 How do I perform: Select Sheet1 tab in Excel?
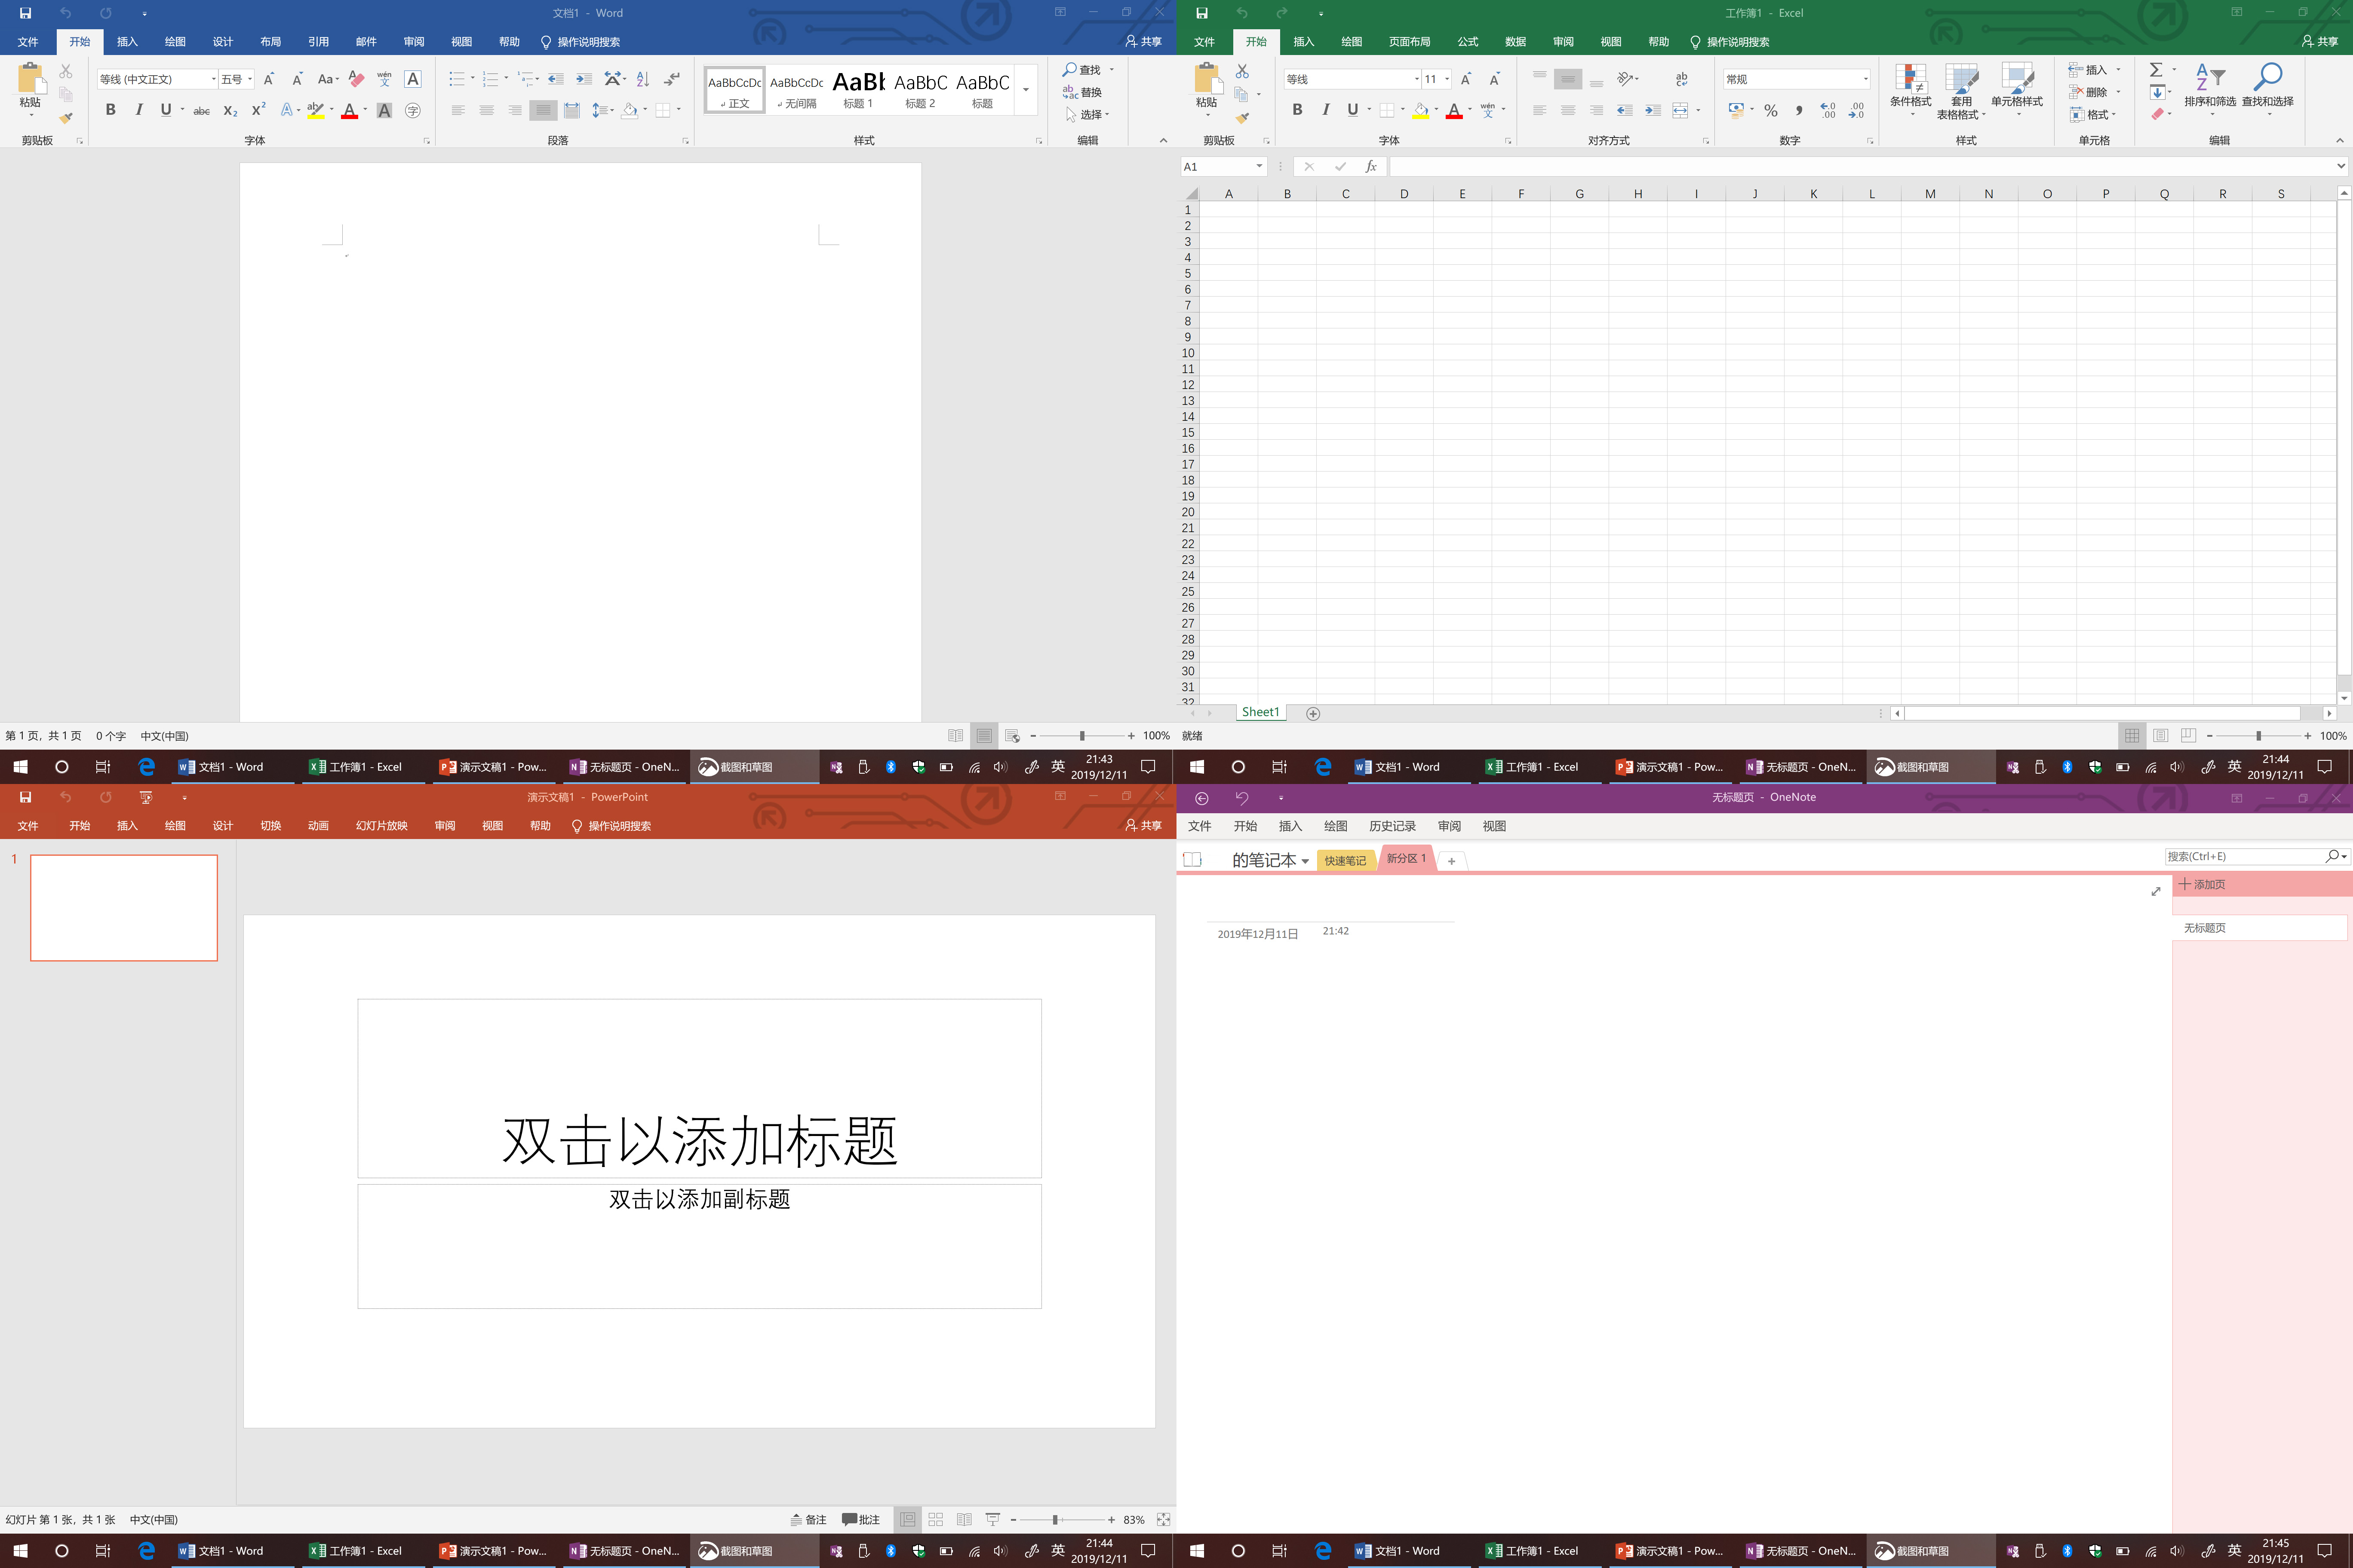click(1260, 712)
